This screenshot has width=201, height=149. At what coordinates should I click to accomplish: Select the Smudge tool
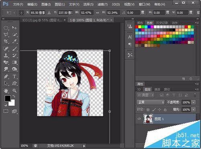6,69
